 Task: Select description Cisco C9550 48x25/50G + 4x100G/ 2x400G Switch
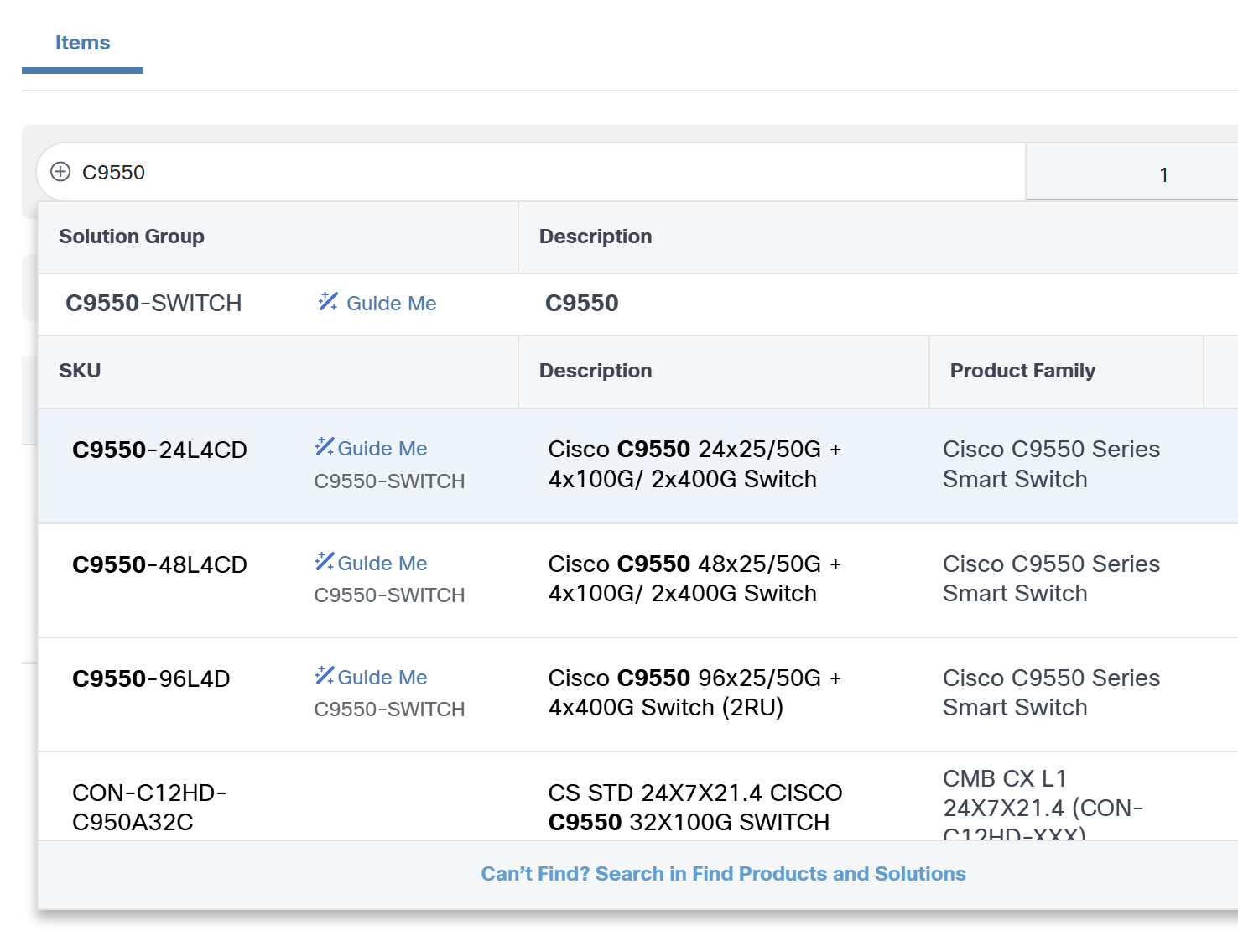pos(694,579)
